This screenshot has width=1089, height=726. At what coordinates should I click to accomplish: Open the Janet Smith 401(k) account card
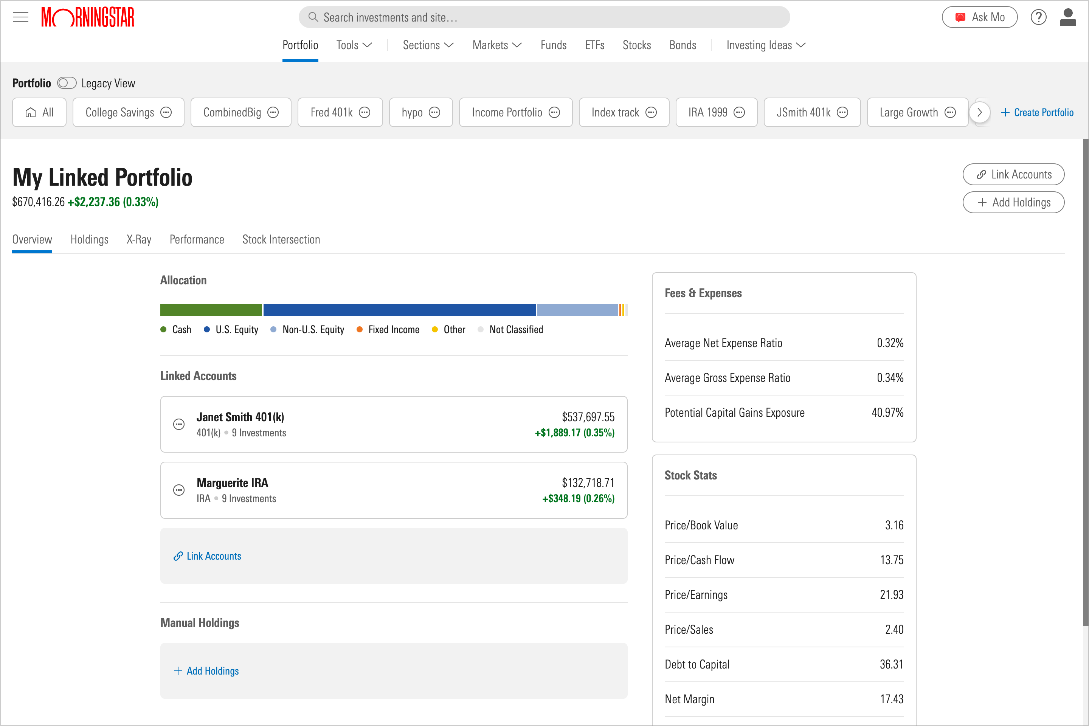pos(394,424)
